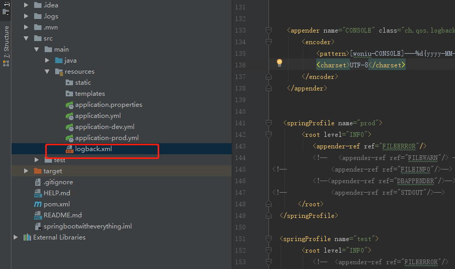Click the src folder icon
The image size is (455, 269).
click(38, 38)
